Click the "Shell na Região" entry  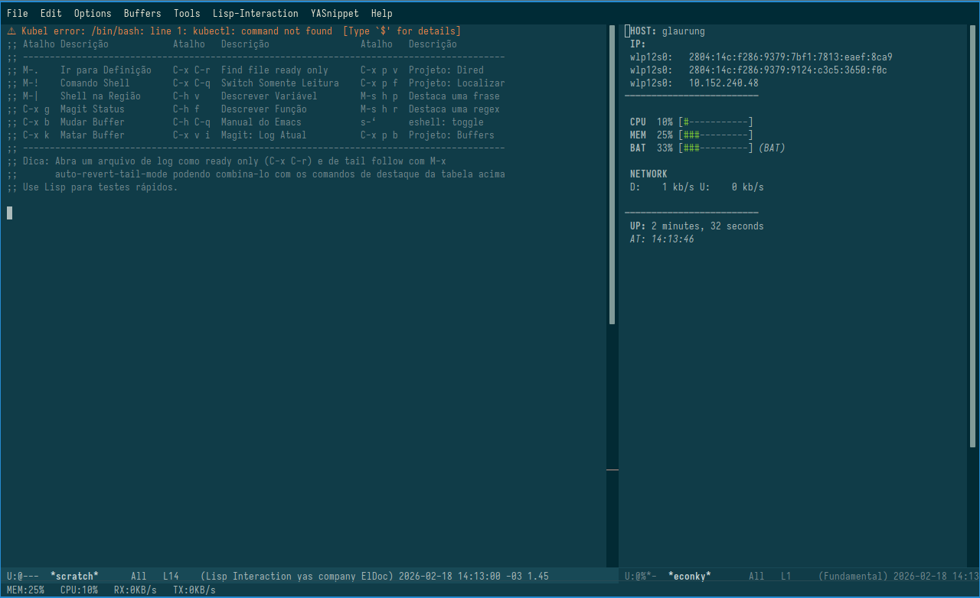coord(100,96)
